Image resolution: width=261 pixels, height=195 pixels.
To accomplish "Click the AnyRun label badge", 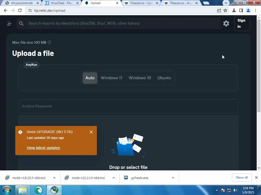I will coord(31,65).
